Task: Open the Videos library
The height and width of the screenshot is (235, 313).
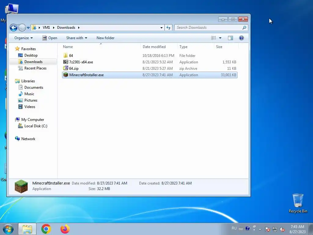Action: point(30,107)
